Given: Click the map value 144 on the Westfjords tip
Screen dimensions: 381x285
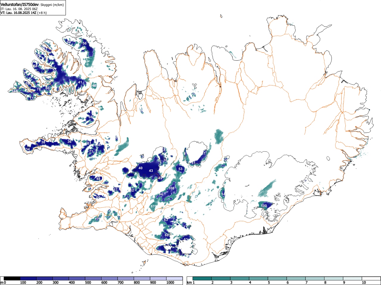Looking at the screenshot, I should coord(14,91).
